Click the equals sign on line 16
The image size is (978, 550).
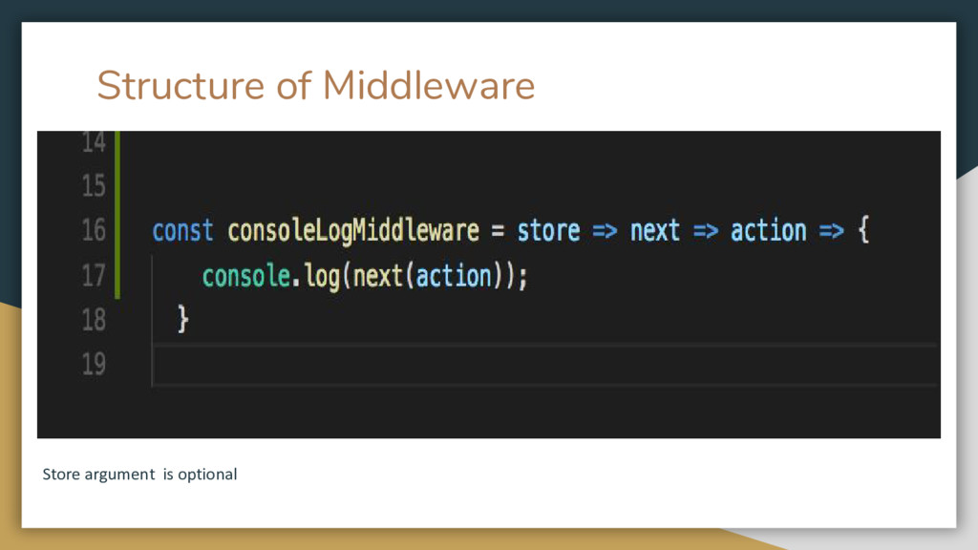497,231
